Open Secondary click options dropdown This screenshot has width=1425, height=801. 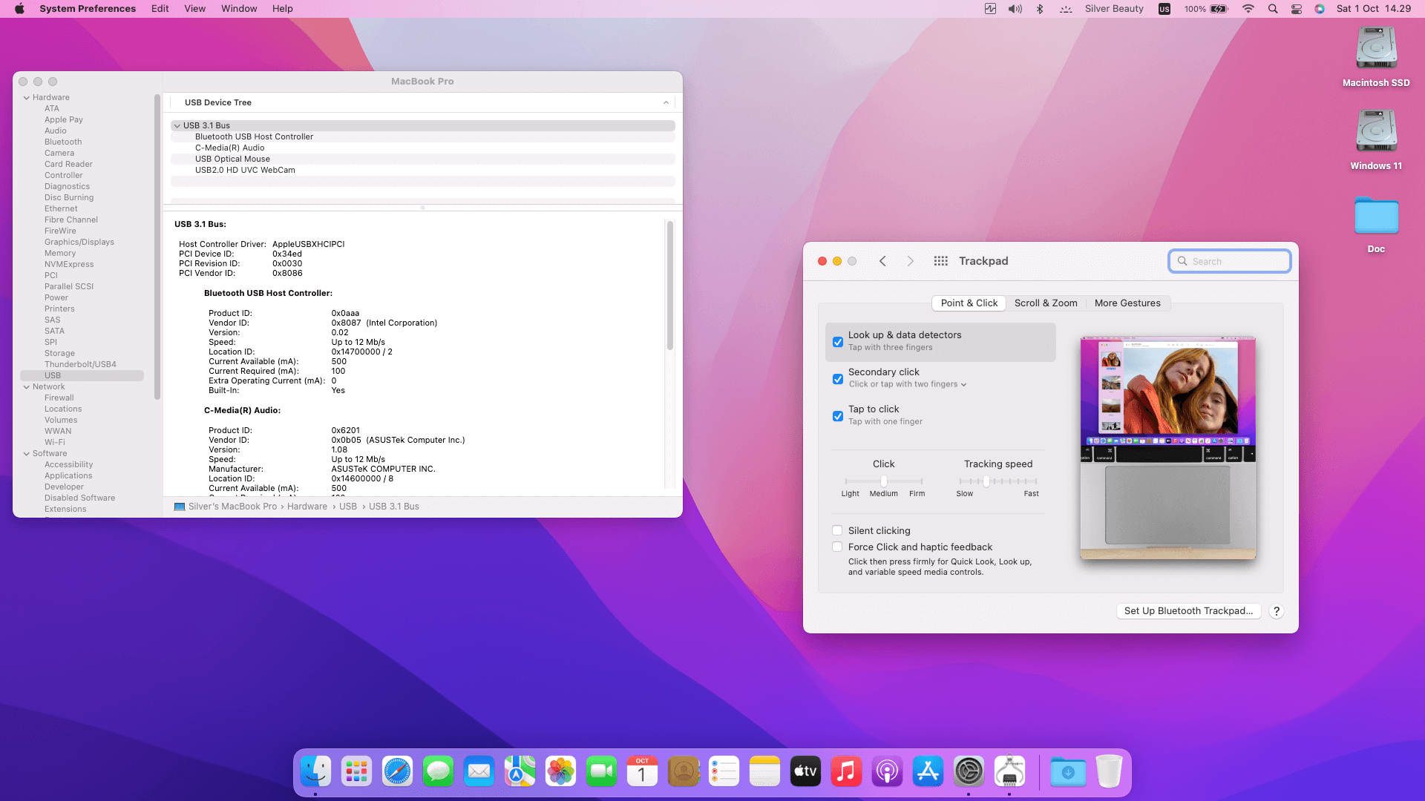[x=908, y=384]
